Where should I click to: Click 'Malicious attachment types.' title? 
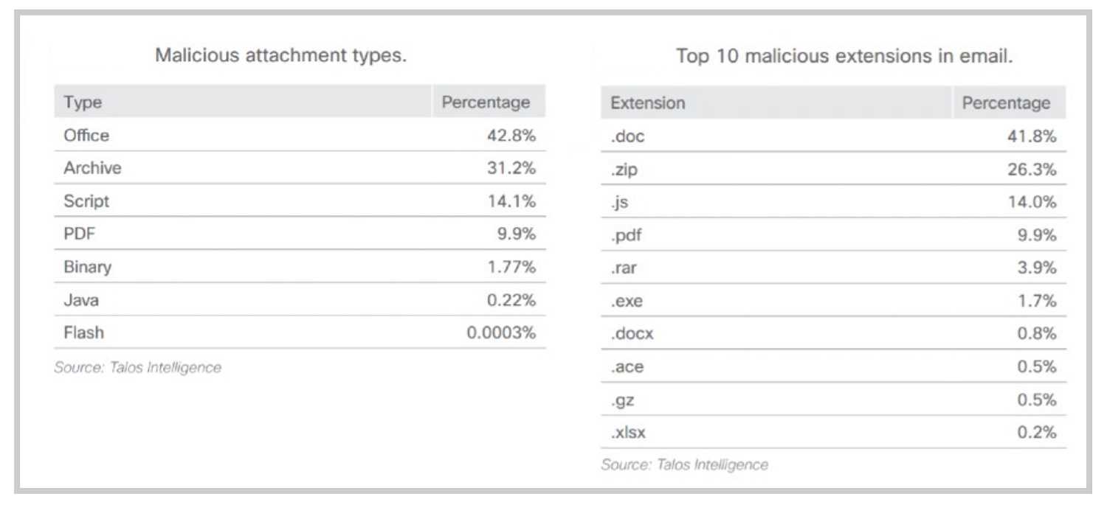click(x=280, y=55)
